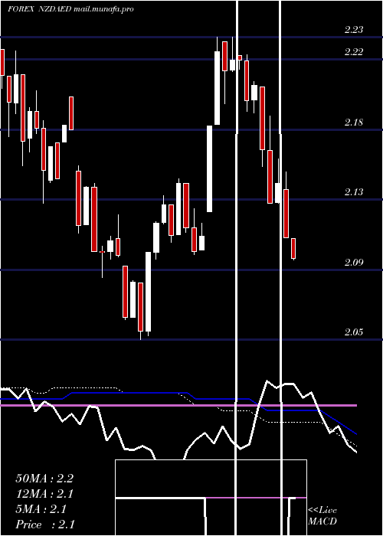
Task: Click the last red candlestick near 2.09
Action: tap(293, 249)
